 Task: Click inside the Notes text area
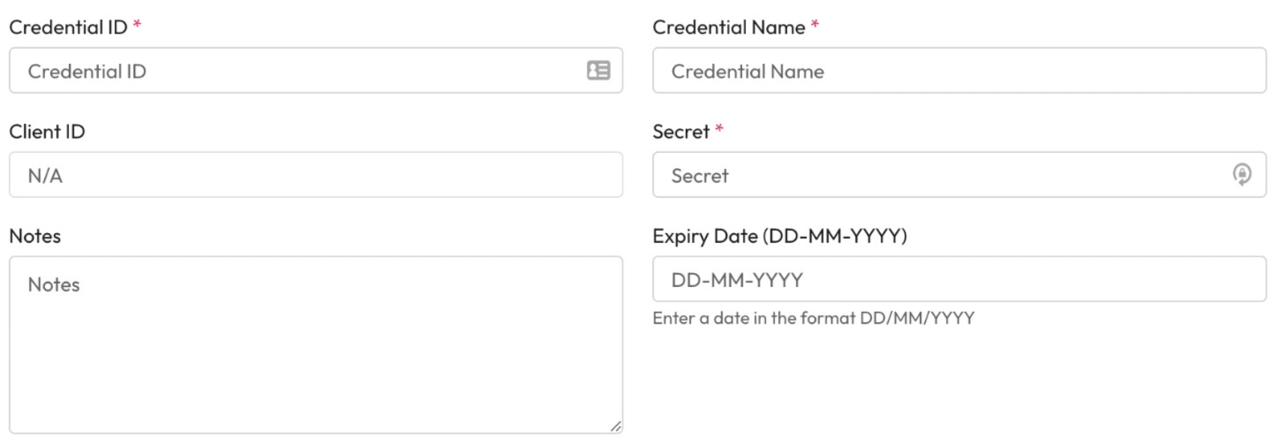[x=316, y=352]
